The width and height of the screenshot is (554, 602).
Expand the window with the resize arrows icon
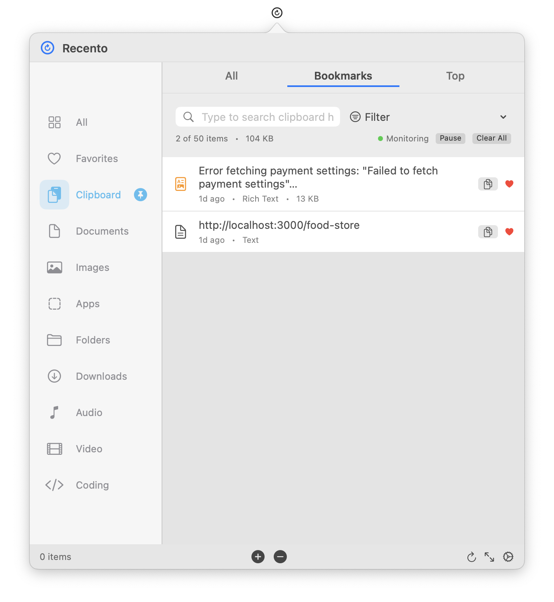490,557
